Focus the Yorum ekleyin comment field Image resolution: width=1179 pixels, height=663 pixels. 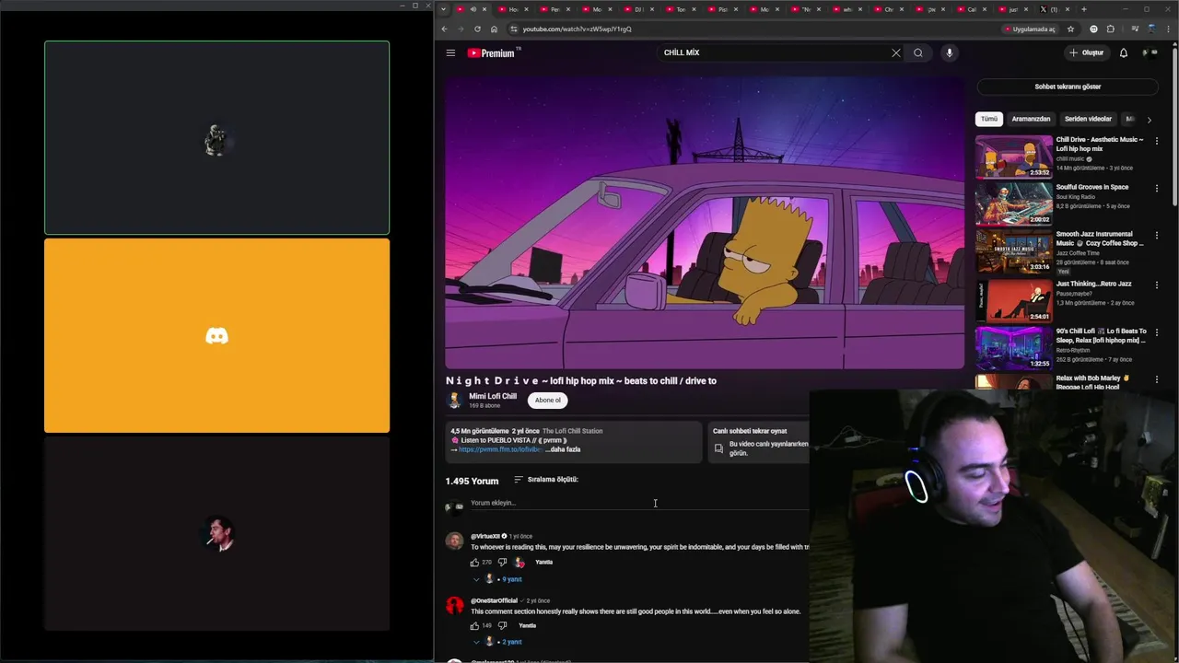(x=639, y=503)
